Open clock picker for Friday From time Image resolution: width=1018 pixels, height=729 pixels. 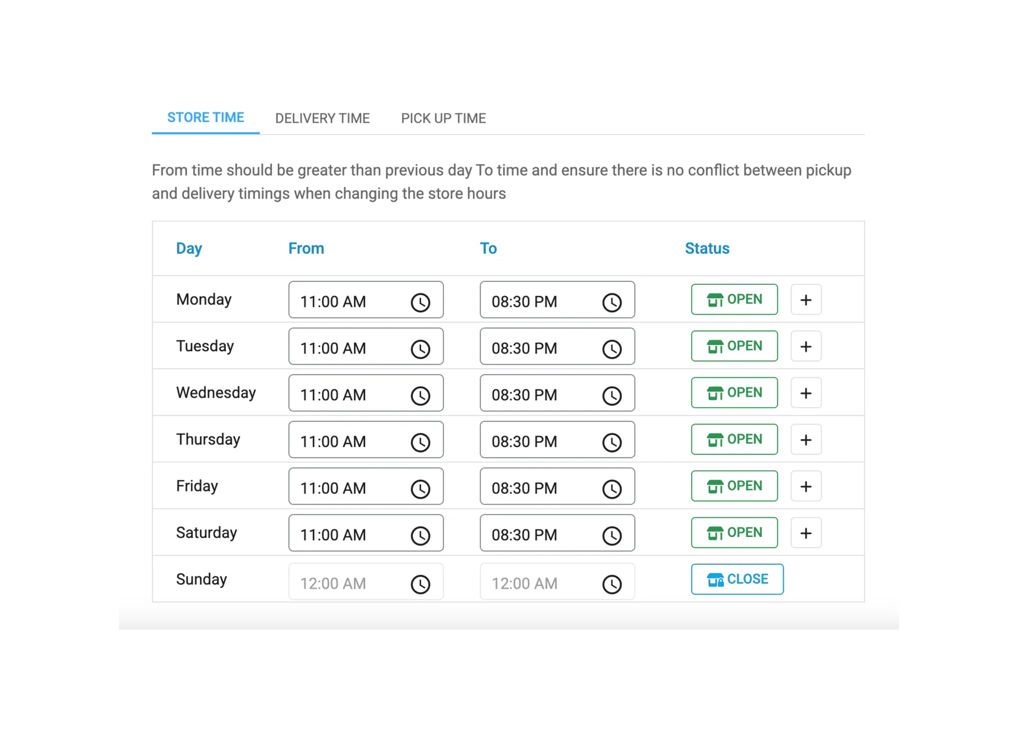pyautogui.click(x=420, y=489)
